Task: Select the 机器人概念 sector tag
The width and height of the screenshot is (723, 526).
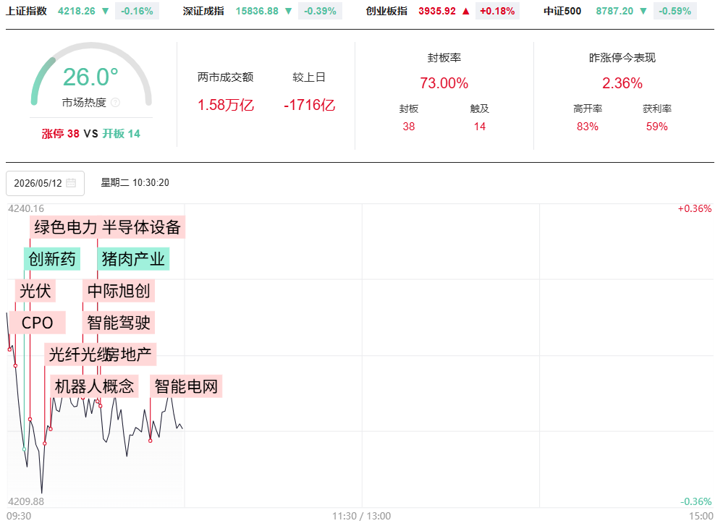Action: 95,386
